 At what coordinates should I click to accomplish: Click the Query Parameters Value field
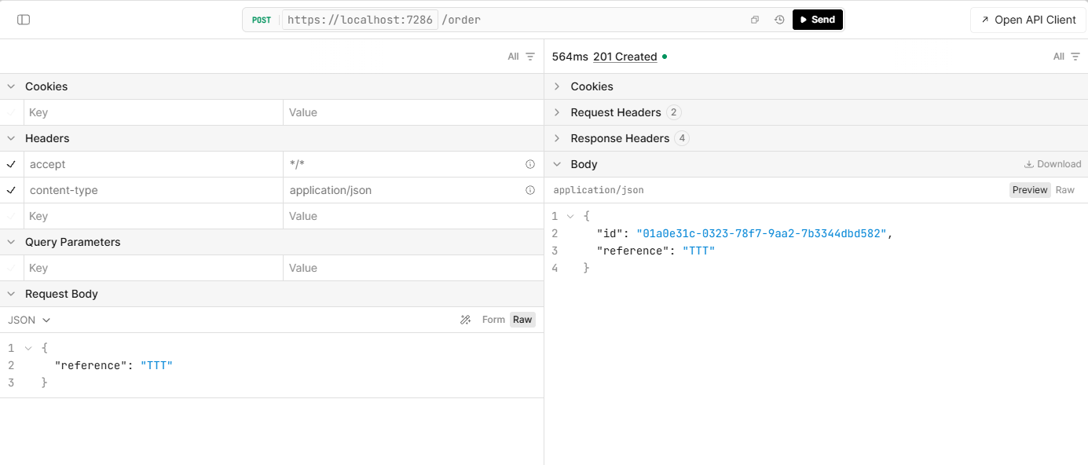click(413, 268)
